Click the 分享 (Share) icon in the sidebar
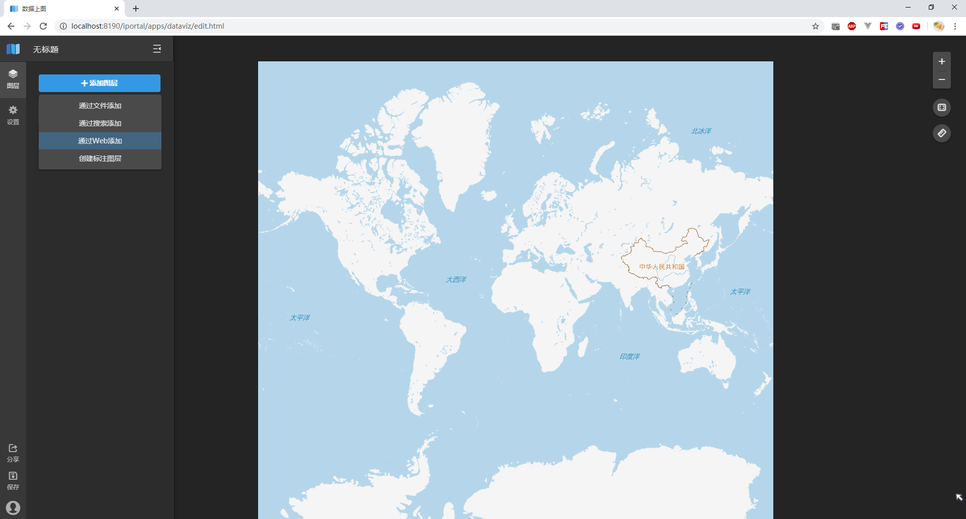966x519 pixels. [x=13, y=452]
